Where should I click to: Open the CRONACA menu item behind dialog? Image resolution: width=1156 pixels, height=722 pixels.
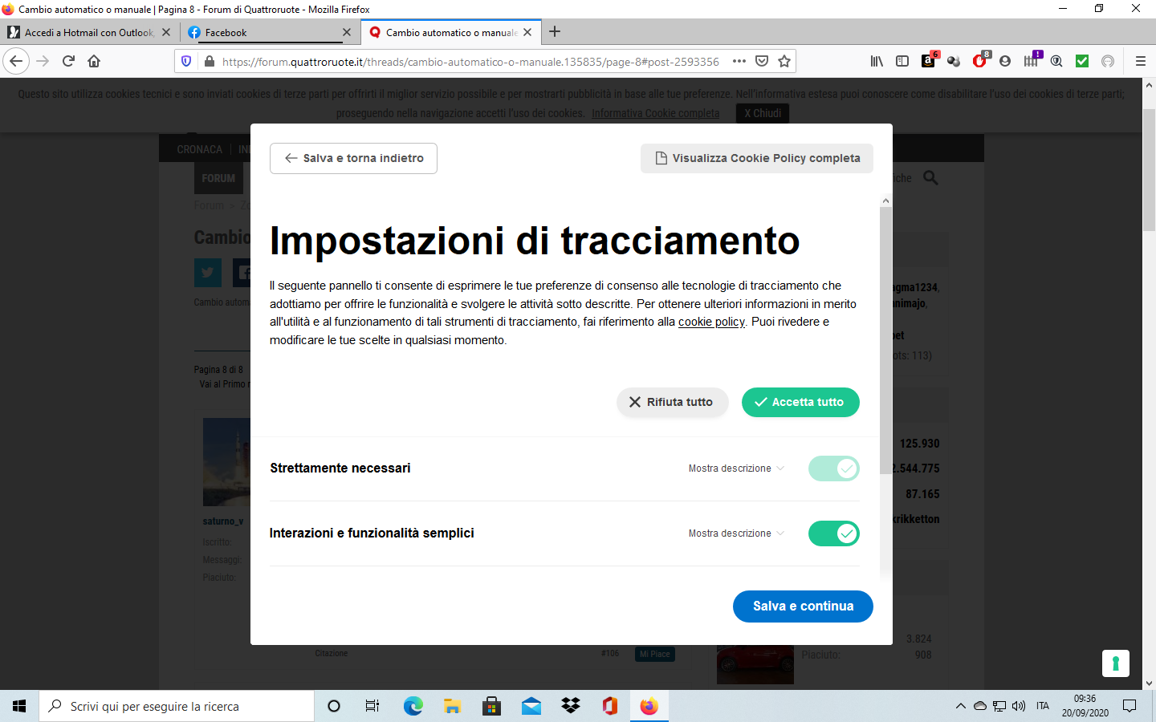[x=199, y=149]
